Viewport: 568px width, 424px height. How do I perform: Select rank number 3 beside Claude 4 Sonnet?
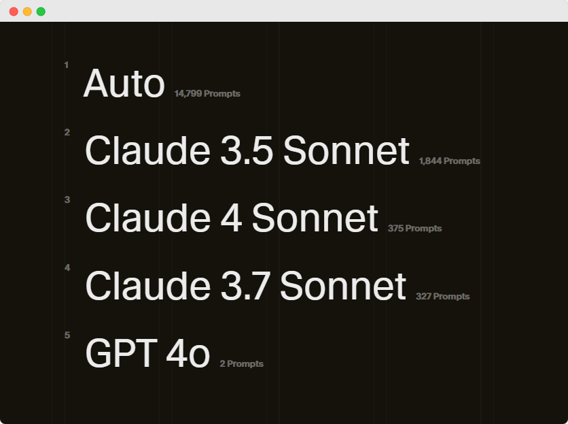coord(67,200)
